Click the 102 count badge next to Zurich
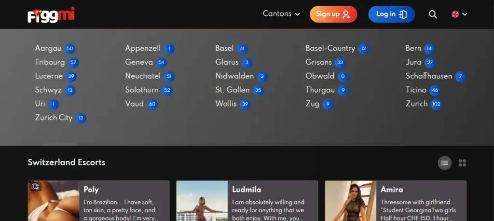The image size is (494, 221). point(436,104)
